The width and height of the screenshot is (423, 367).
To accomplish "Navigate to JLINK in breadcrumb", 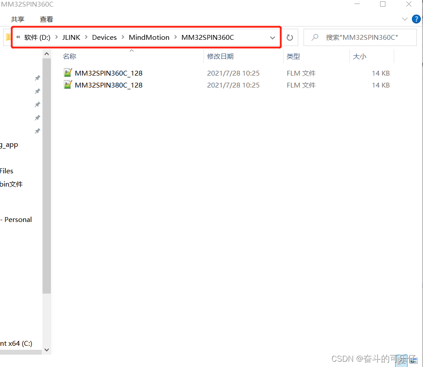I will pos(71,38).
